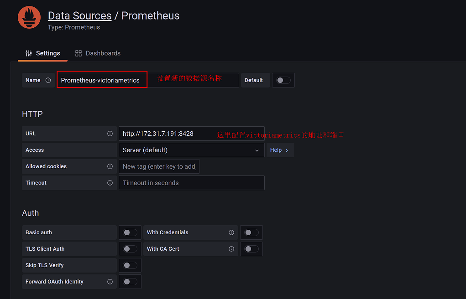
Task: Click the Forward OAuth Identity info icon
Action: point(110,282)
